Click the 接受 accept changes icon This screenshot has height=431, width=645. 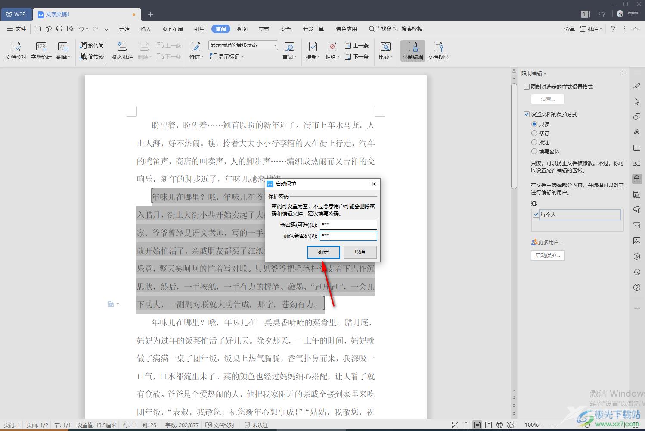(313, 51)
